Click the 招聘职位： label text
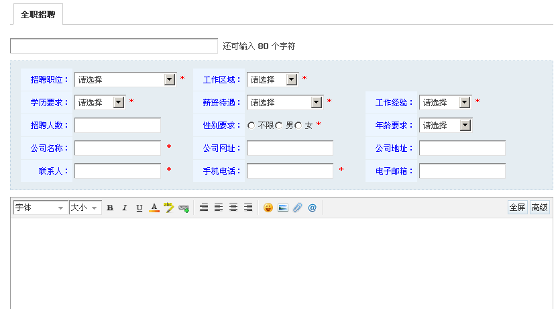The width and height of the screenshot is (560, 309). click(x=49, y=79)
